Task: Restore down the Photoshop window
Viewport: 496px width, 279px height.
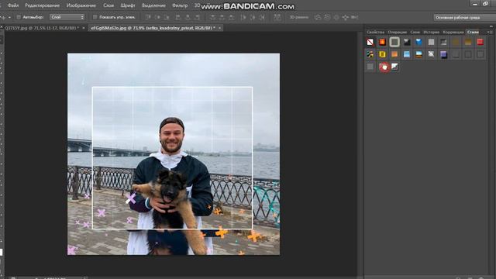Action: (x=486, y=4)
